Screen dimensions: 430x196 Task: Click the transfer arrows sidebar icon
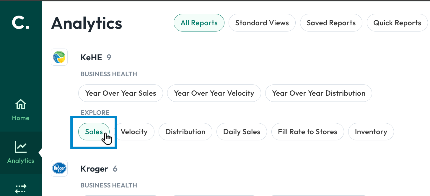(21, 189)
